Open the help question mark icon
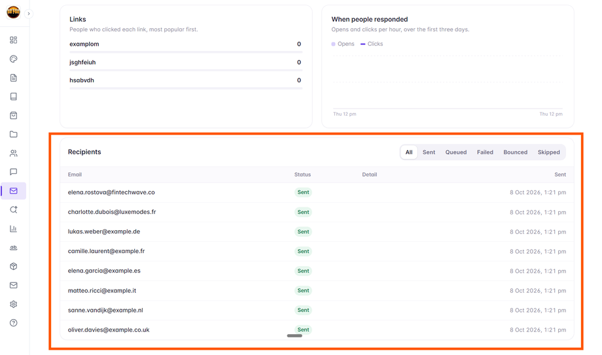This screenshot has width=602, height=355. (14, 323)
